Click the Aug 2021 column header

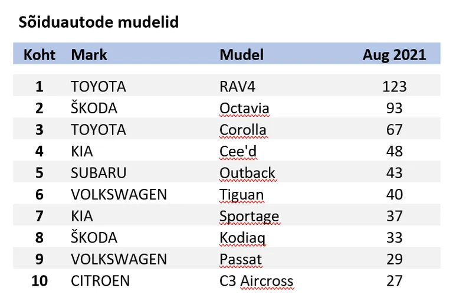click(x=395, y=55)
